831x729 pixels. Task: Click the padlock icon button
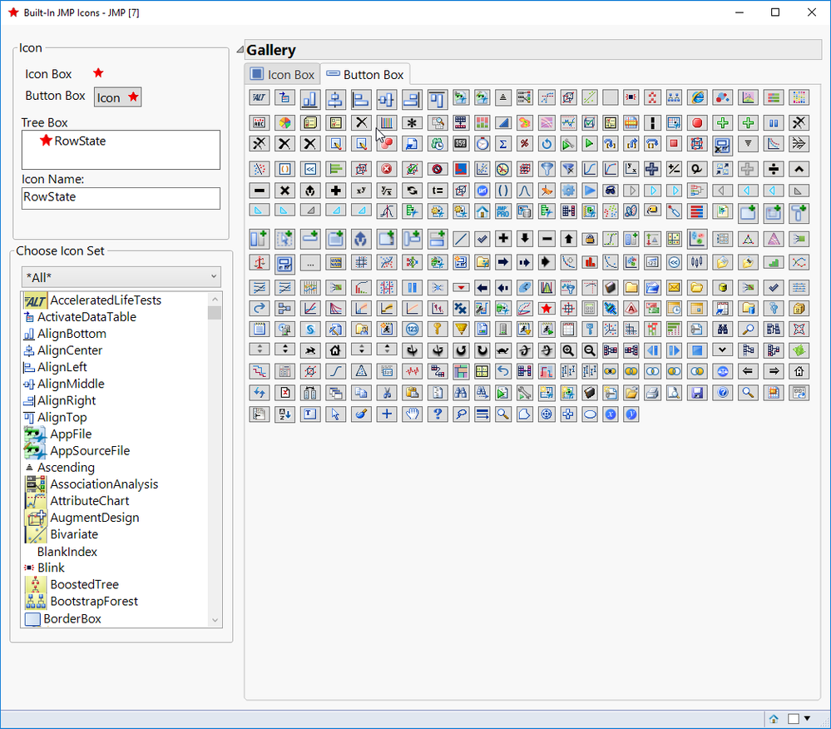[x=589, y=239]
